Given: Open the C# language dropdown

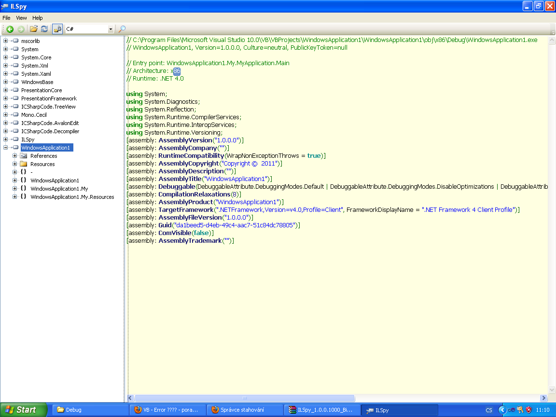Looking at the screenshot, I should [111, 29].
